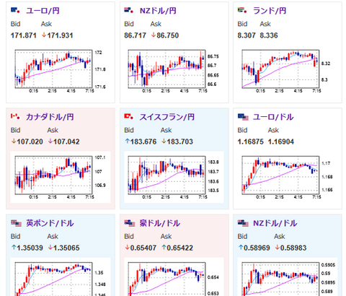
Task: Open the ユーロ/円 currency pair link
Action: tap(43, 11)
